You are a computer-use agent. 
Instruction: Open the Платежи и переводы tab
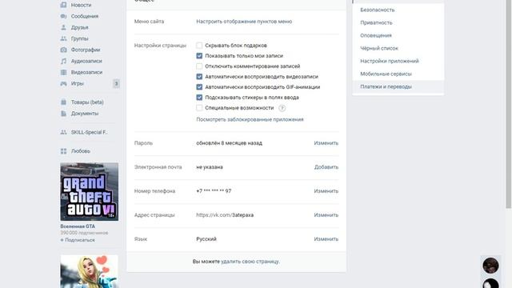click(398, 86)
